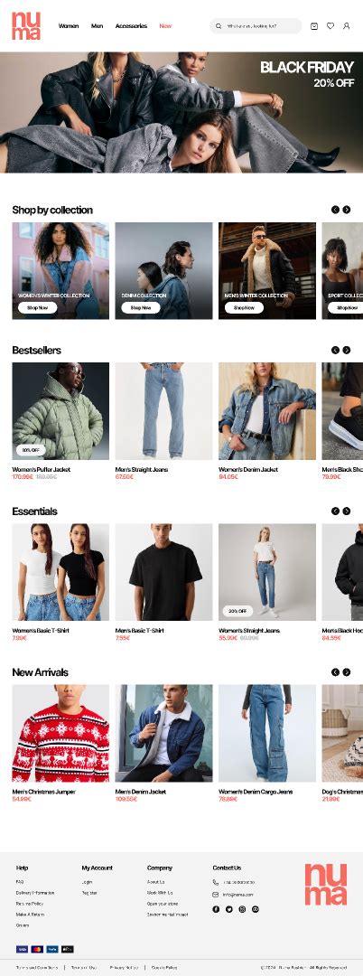This screenshot has height=976, width=363.
Task: Open the Women's Puffer Jacket product image
Action: click(x=60, y=411)
